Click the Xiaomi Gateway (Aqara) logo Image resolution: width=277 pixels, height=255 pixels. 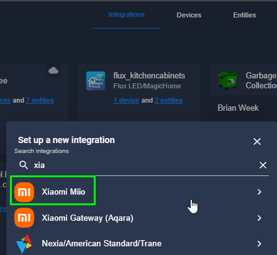tap(24, 218)
